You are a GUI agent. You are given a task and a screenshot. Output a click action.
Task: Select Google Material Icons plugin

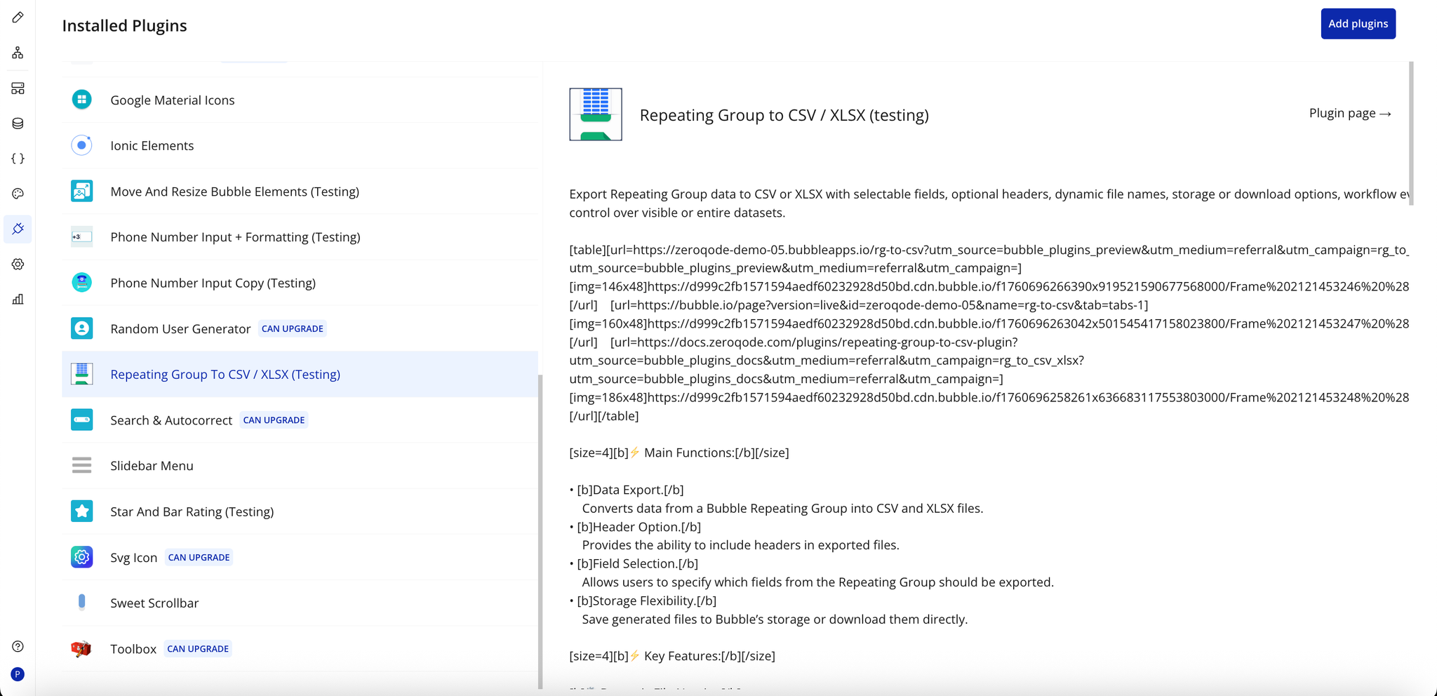coord(173,100)
